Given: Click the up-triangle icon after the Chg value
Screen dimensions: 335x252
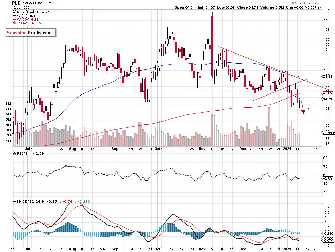Looking at the screenshot, I should click(321, 8).
